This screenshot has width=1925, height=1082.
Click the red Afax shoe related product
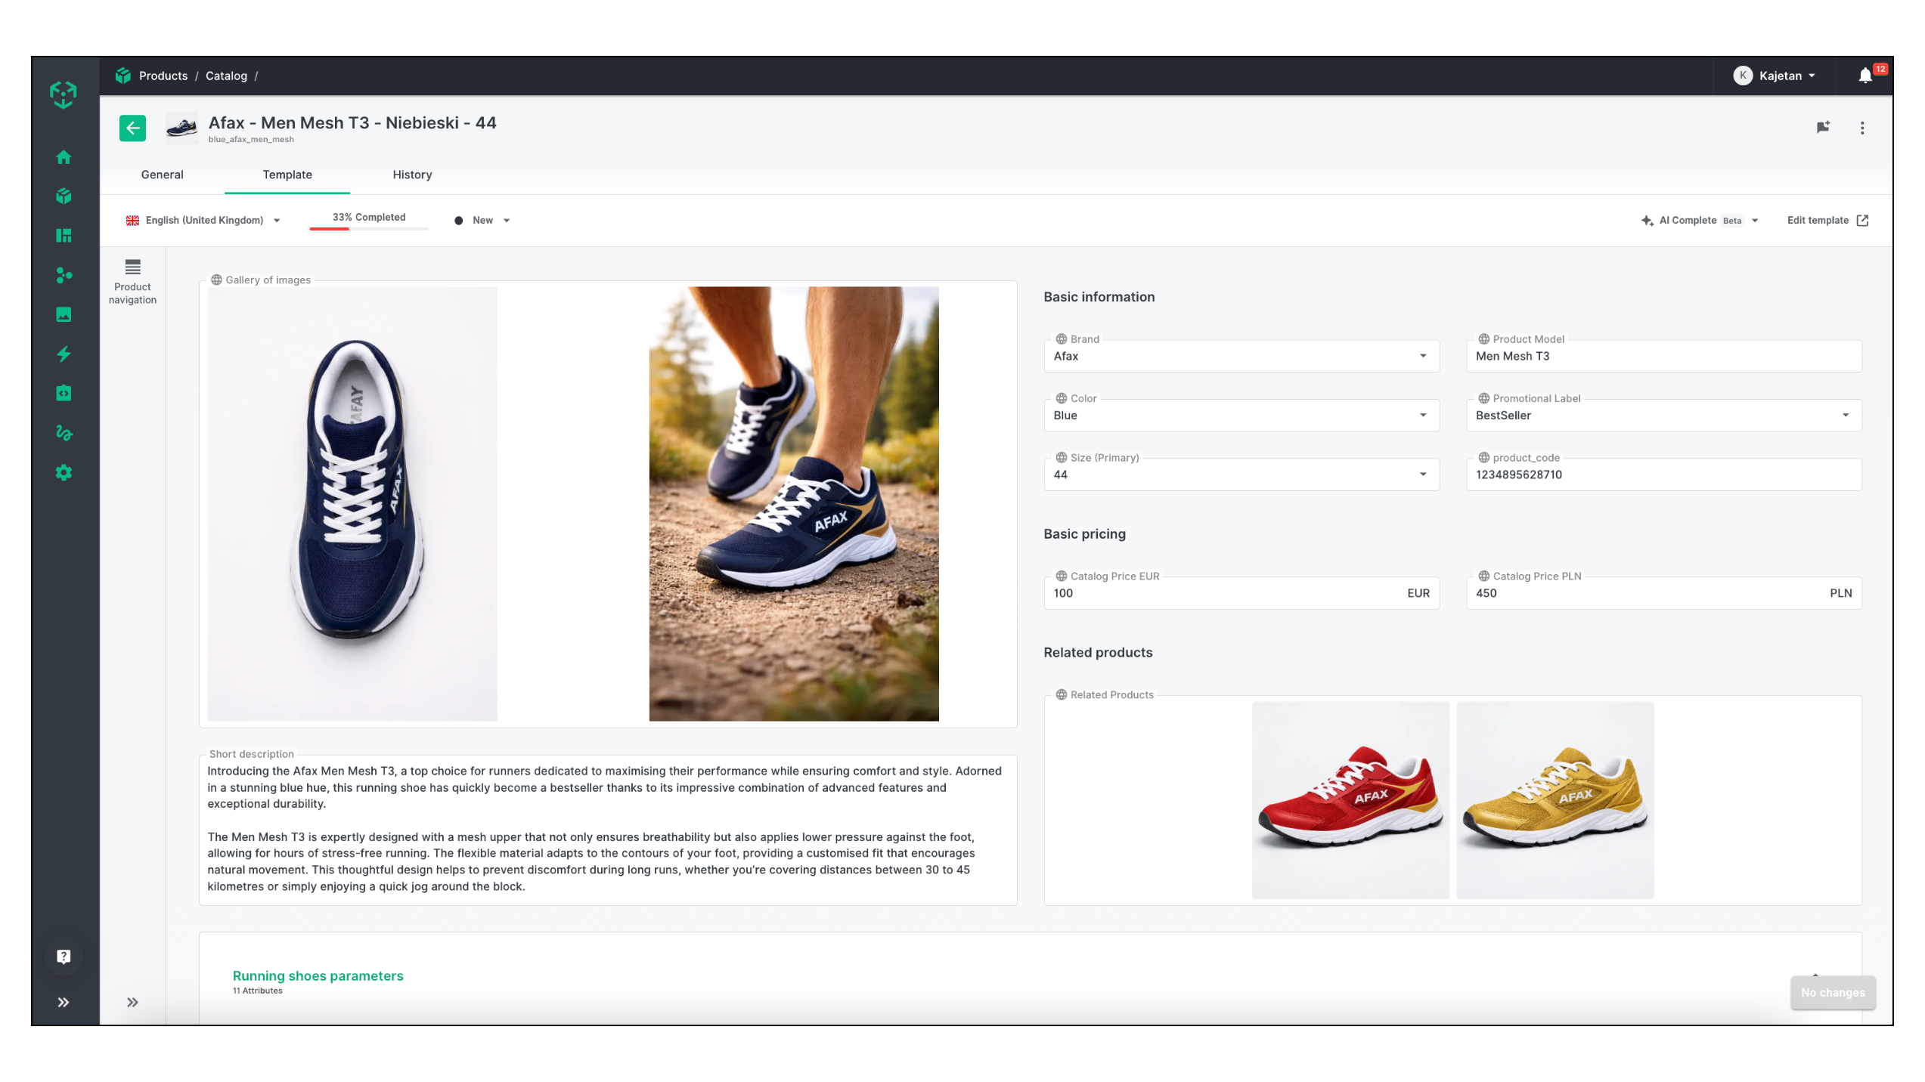pyautogui.click(x=1350, y=799)
